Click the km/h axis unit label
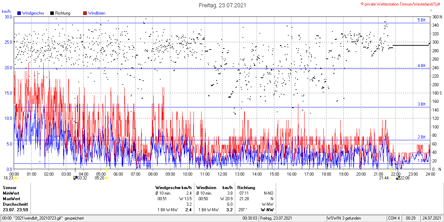Image resolution: width=444 pixels, height=222 pixels. 6,11
